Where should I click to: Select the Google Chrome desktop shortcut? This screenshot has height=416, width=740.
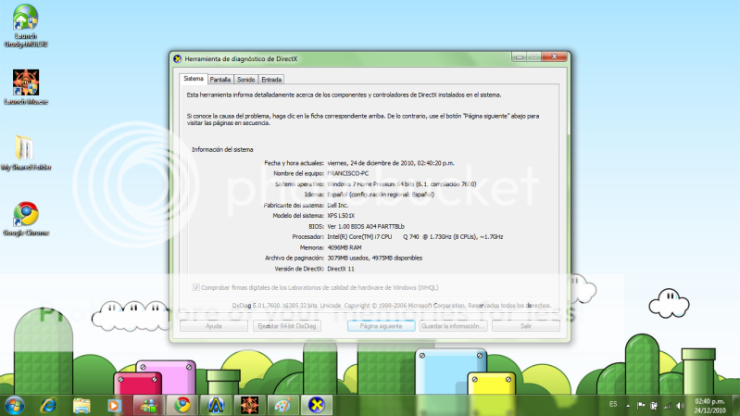click(26, 219)
